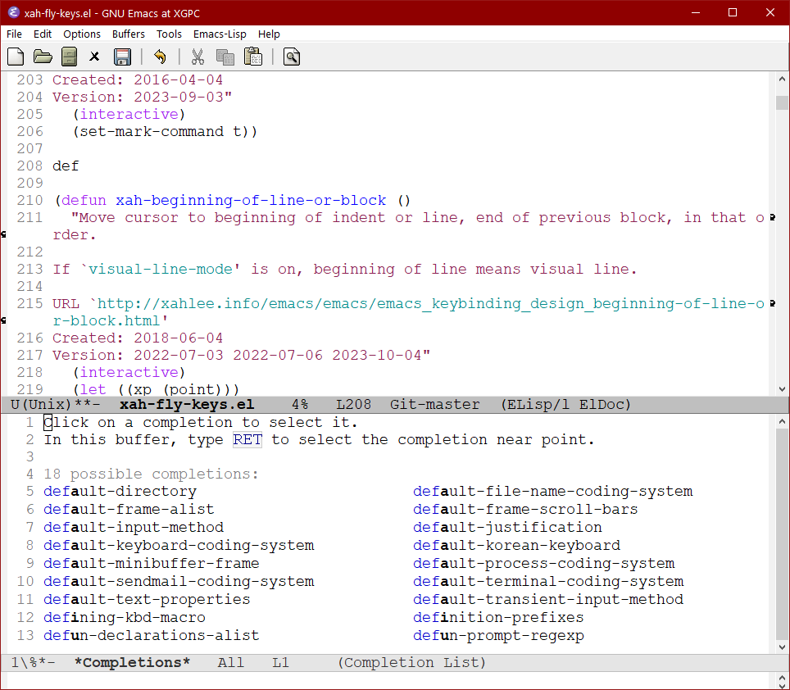Copy the region using the copy toolbar icon
The width and height of the screenshot is (790, 690).
pos(224,57)
